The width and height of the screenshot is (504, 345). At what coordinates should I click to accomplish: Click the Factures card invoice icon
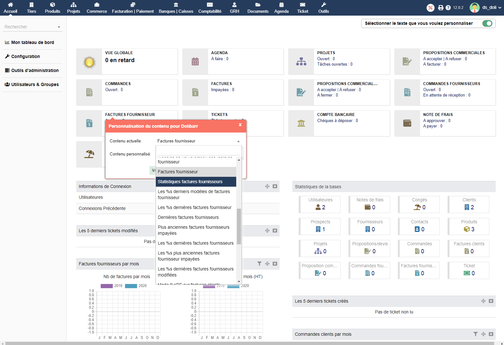click(195, 92)
